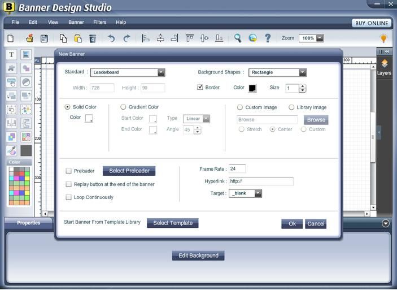This screenshot has height=290, width=397.
Task: Click the border Size spinner arrows
Action: 302,88
